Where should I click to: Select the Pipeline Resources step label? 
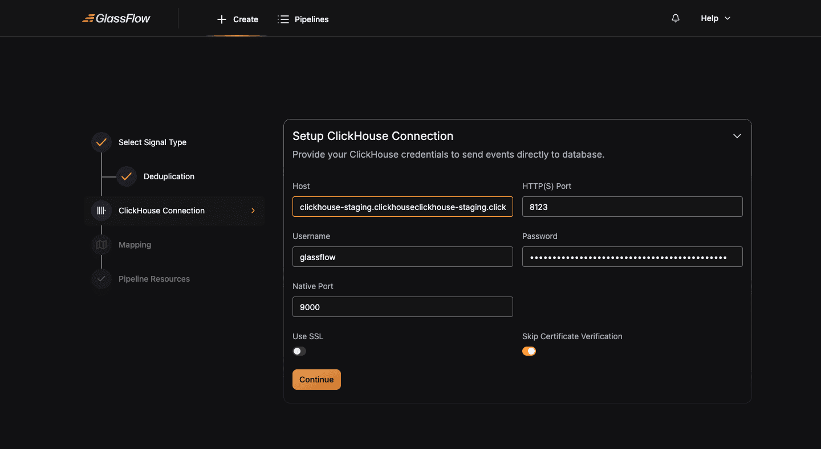pyautogui.click(x=154, y=279)
